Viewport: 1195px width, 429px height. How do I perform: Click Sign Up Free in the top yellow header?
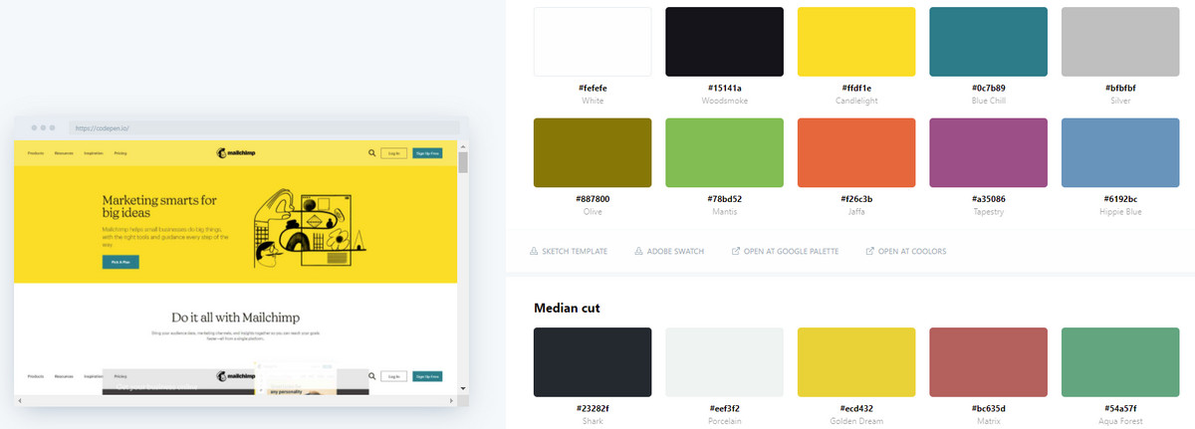[427, 153]
